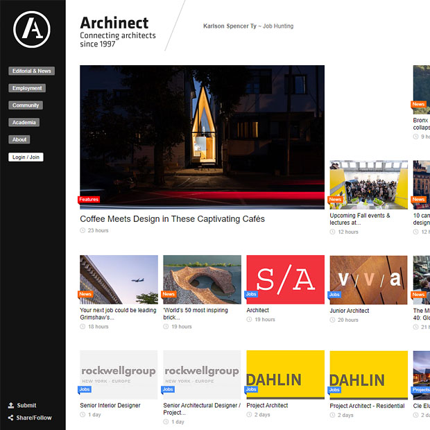Image resolution: width=430 pixels, height=430 pixels.
Task: Click the Share/Follow share icon
Action: tap(10, 418)
